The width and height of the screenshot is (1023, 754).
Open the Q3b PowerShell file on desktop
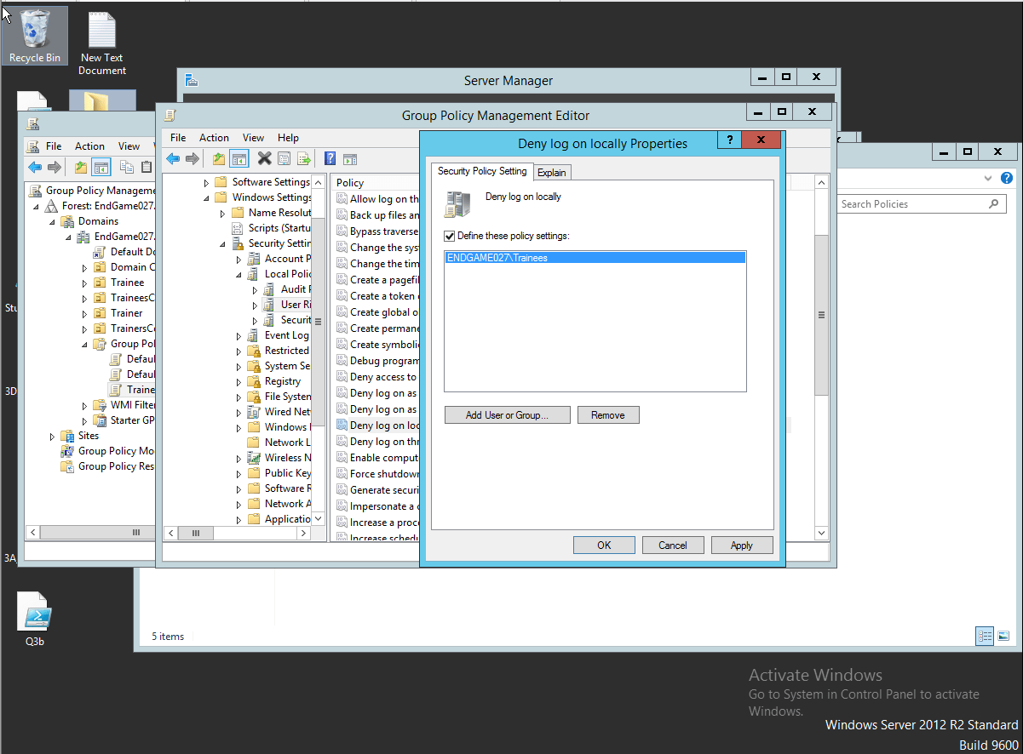point(34,608)
